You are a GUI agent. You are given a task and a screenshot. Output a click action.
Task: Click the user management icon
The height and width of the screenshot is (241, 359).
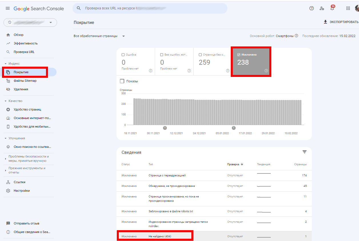pos(322,9)
